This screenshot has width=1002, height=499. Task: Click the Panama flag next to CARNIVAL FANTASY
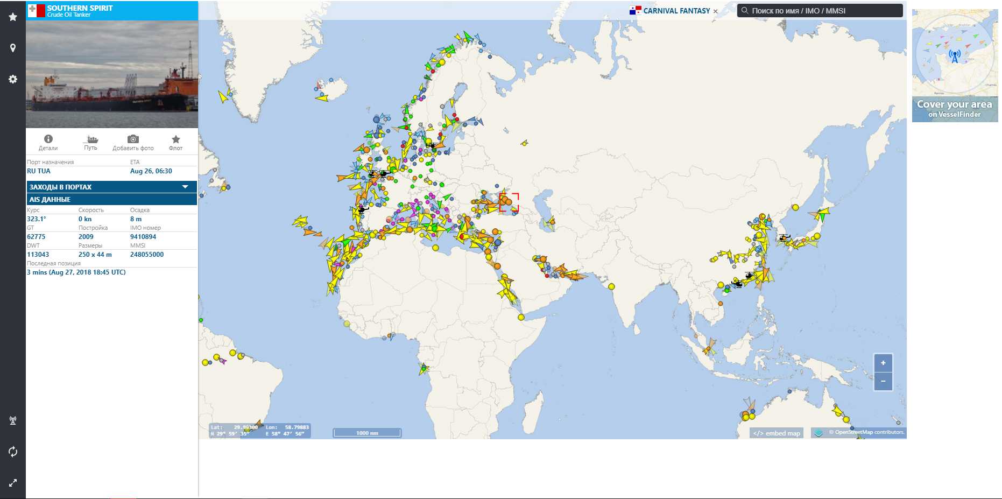635,10
